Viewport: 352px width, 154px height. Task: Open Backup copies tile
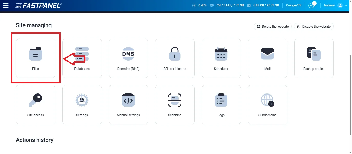pyautogui.click(x=314, y=58)
